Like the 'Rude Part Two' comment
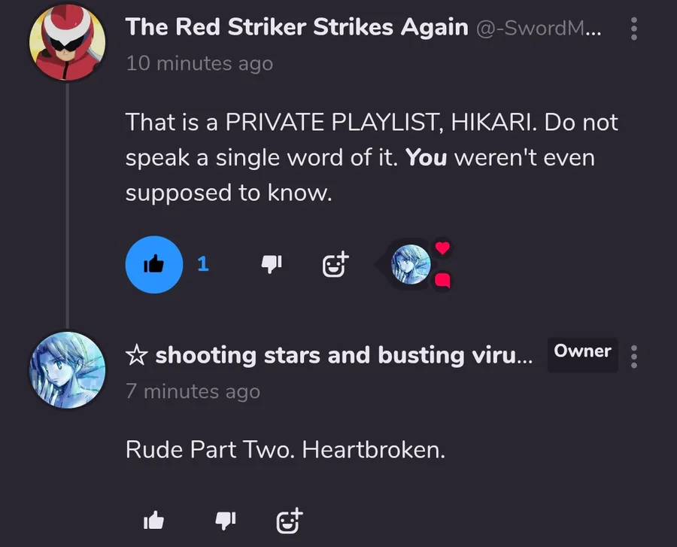This screenshot has height=547, width=677. pyautogui.click(x=153, y=520)
